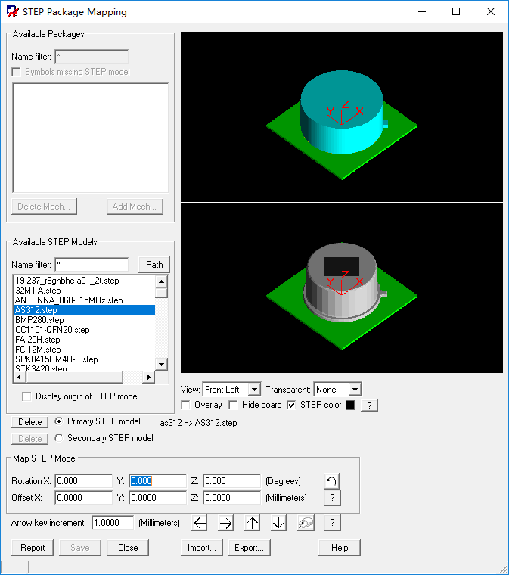Click model list scroll left arrow
The height and width of the screenshot is (575, 509).
(x=19, y=377)
